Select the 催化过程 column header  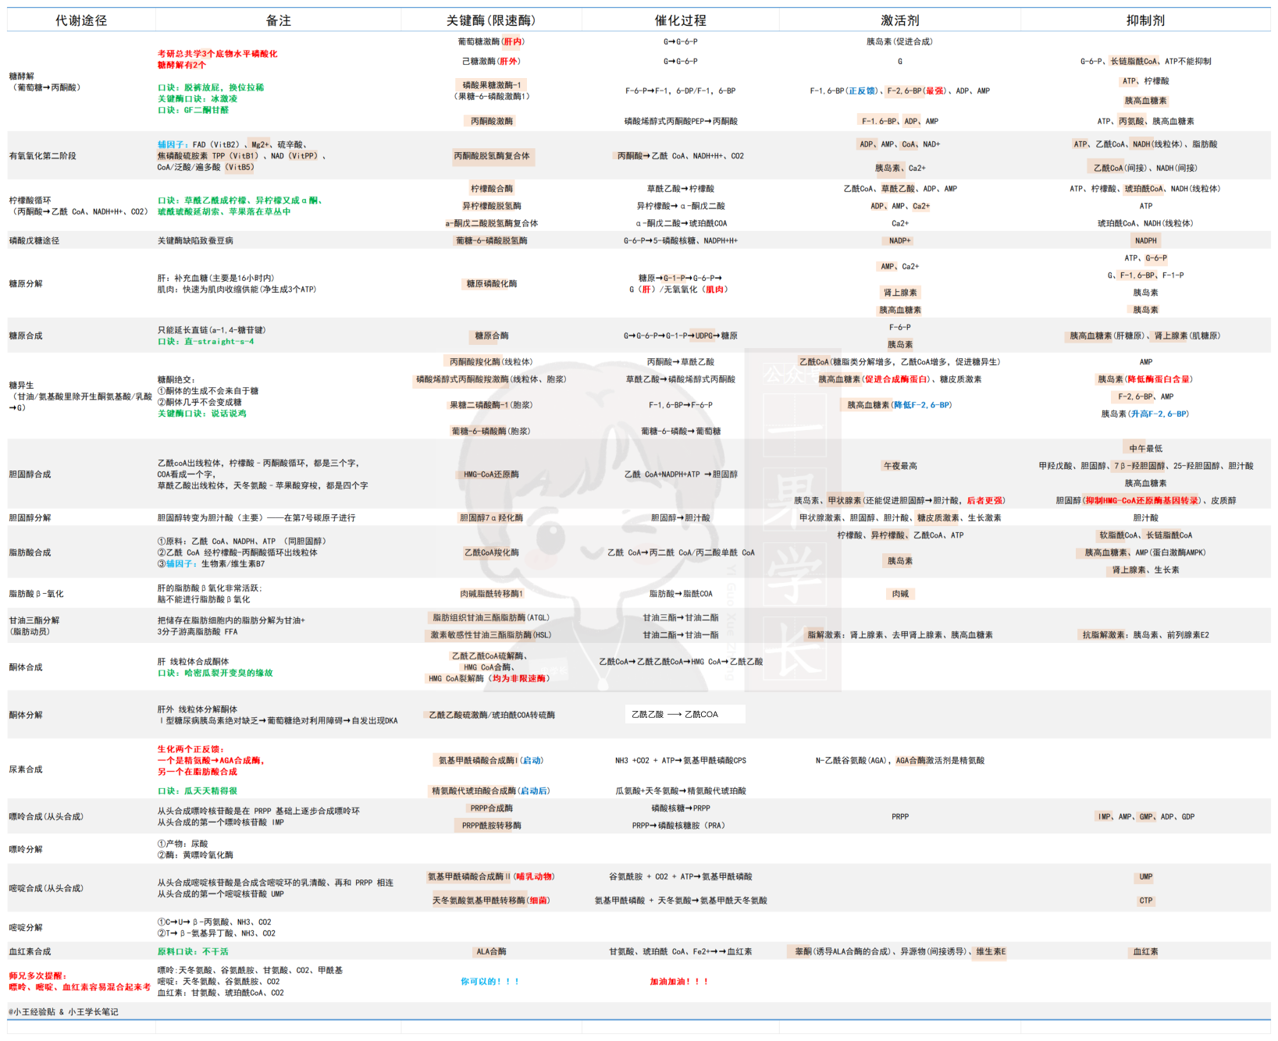click(680, 20)
